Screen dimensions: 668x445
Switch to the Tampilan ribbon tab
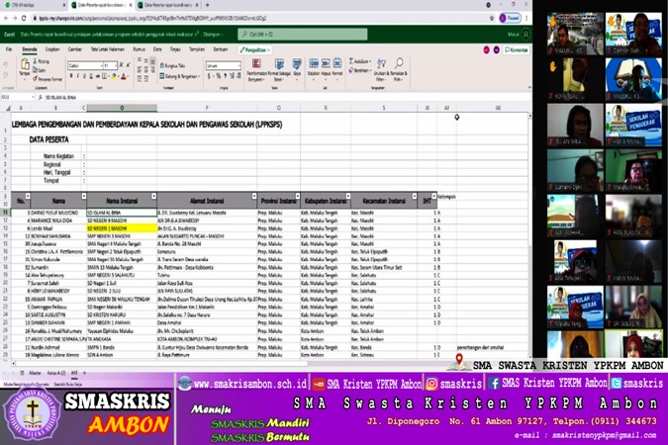coord(197,49)
